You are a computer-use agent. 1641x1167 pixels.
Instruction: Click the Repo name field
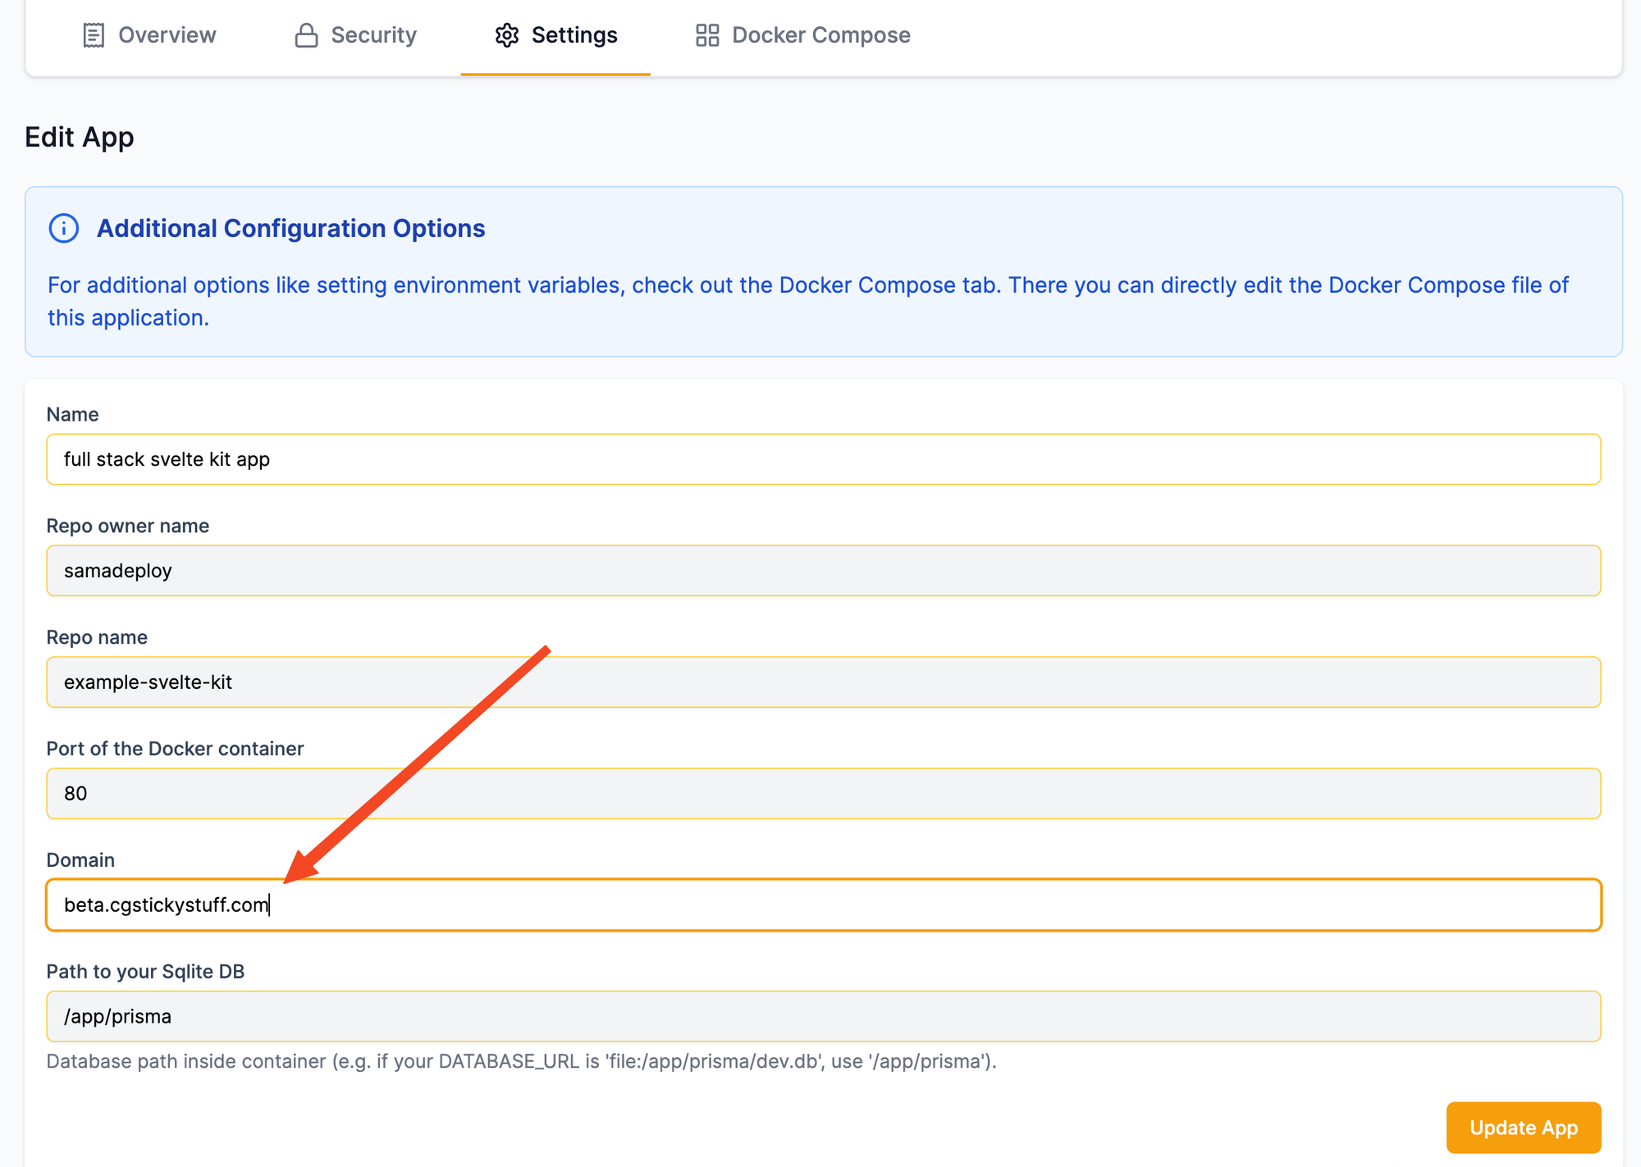pos(823,682)
